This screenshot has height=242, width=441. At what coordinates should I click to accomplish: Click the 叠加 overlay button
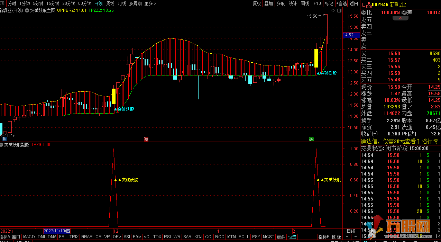[268, 3]
